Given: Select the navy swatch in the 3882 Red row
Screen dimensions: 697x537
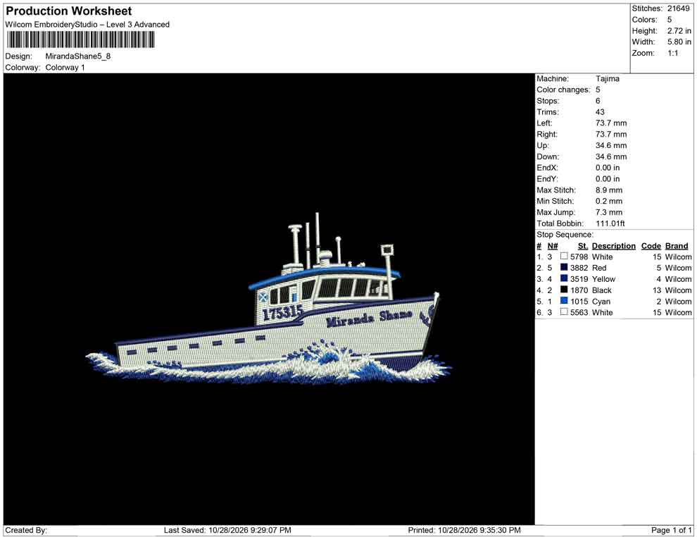Looking at the screenshot, I should 564,267.
